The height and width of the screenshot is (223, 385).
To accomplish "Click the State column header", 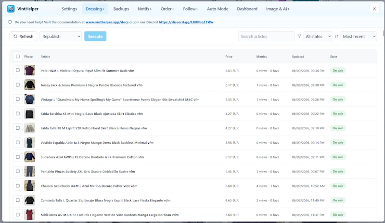I will 334,56.
